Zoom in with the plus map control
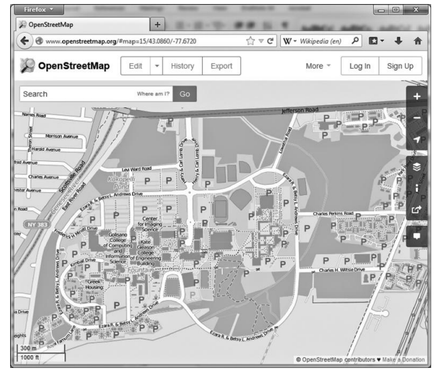Image resolution: width=446 pixels, height=372 pixels. pos(416,96)
